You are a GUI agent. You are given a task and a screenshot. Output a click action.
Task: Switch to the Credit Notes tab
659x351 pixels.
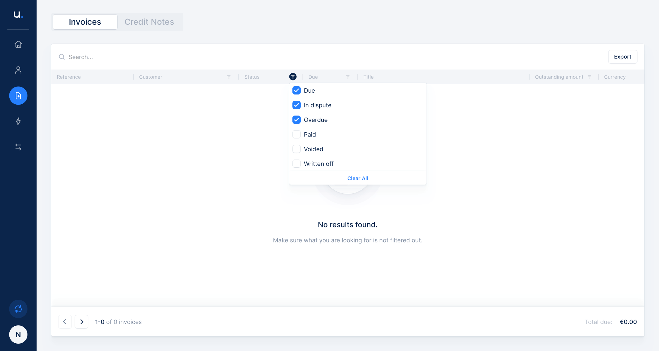coord(149,22)
